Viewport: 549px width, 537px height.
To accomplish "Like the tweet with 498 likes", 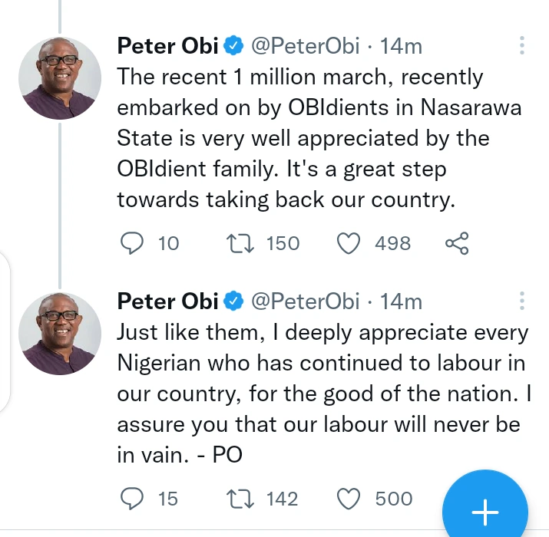I will pyautogui.click(x=349, y=244).
